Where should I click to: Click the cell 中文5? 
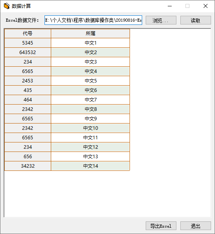click(91, 81)
